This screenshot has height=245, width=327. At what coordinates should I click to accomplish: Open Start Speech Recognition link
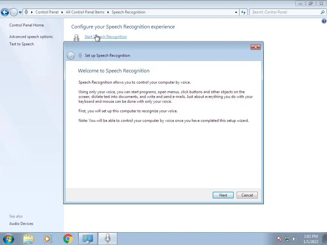[105, 37]
